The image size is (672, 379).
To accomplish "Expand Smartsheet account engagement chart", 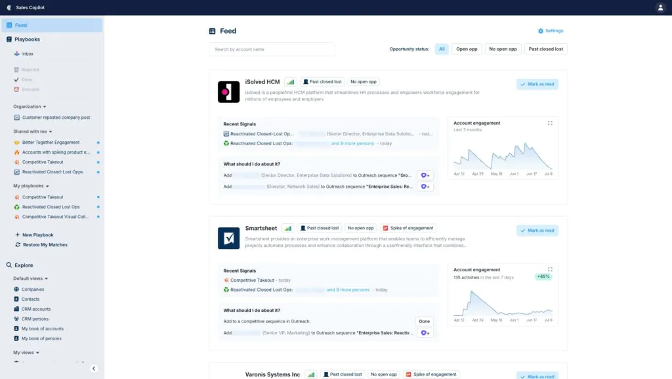I will (550, 269).
